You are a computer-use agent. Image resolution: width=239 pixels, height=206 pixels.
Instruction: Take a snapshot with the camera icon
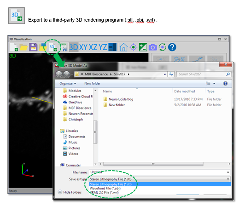point(153,47)
